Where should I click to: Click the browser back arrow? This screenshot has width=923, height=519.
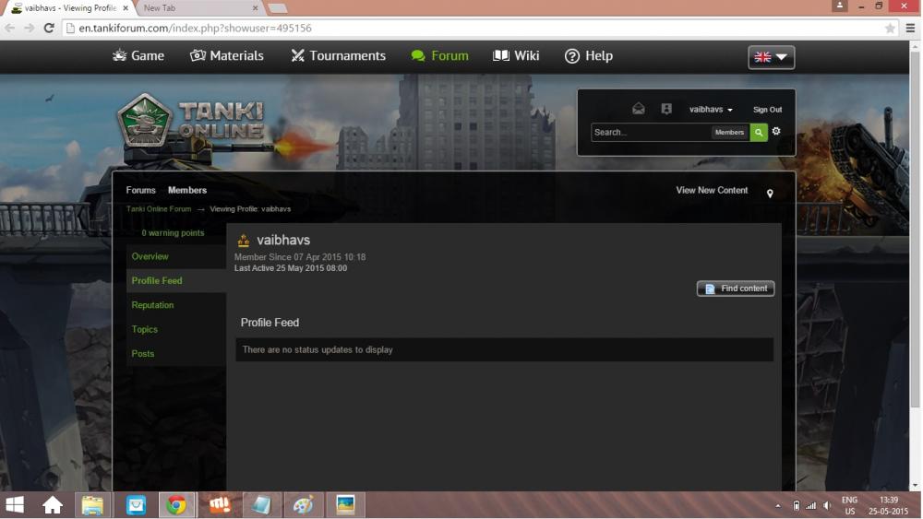(x=10, y=29)
